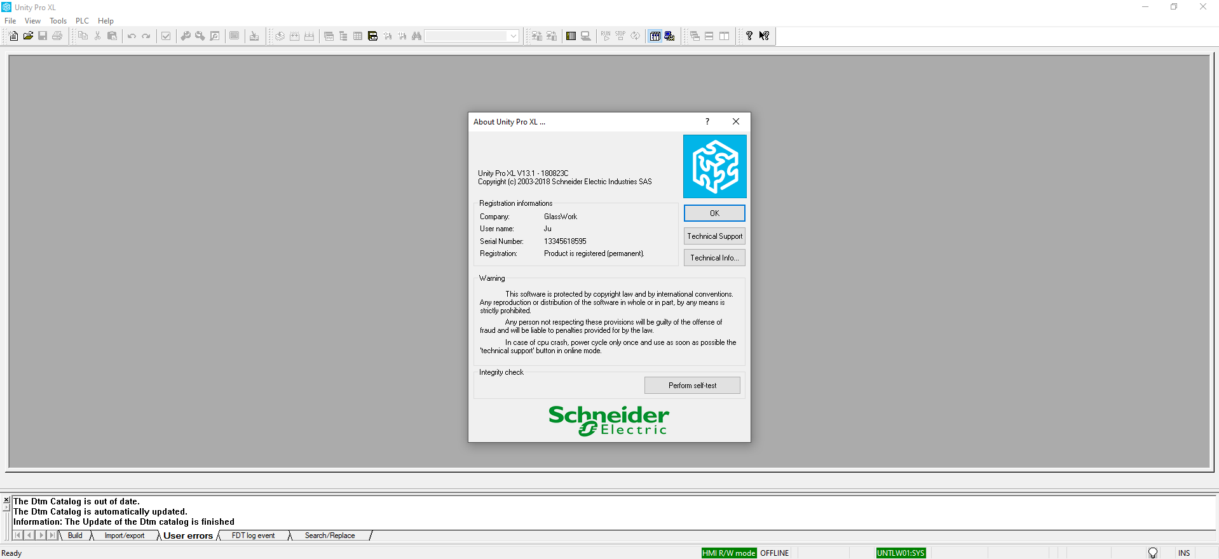Click the Tile Horizontally icon
1219x559 pixels.
(709, 36)
